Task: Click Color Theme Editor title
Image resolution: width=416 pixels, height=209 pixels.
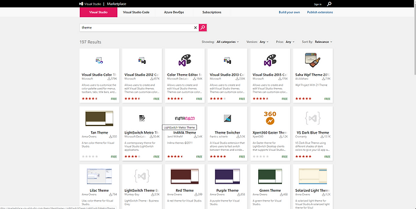Action: (185, 75)
